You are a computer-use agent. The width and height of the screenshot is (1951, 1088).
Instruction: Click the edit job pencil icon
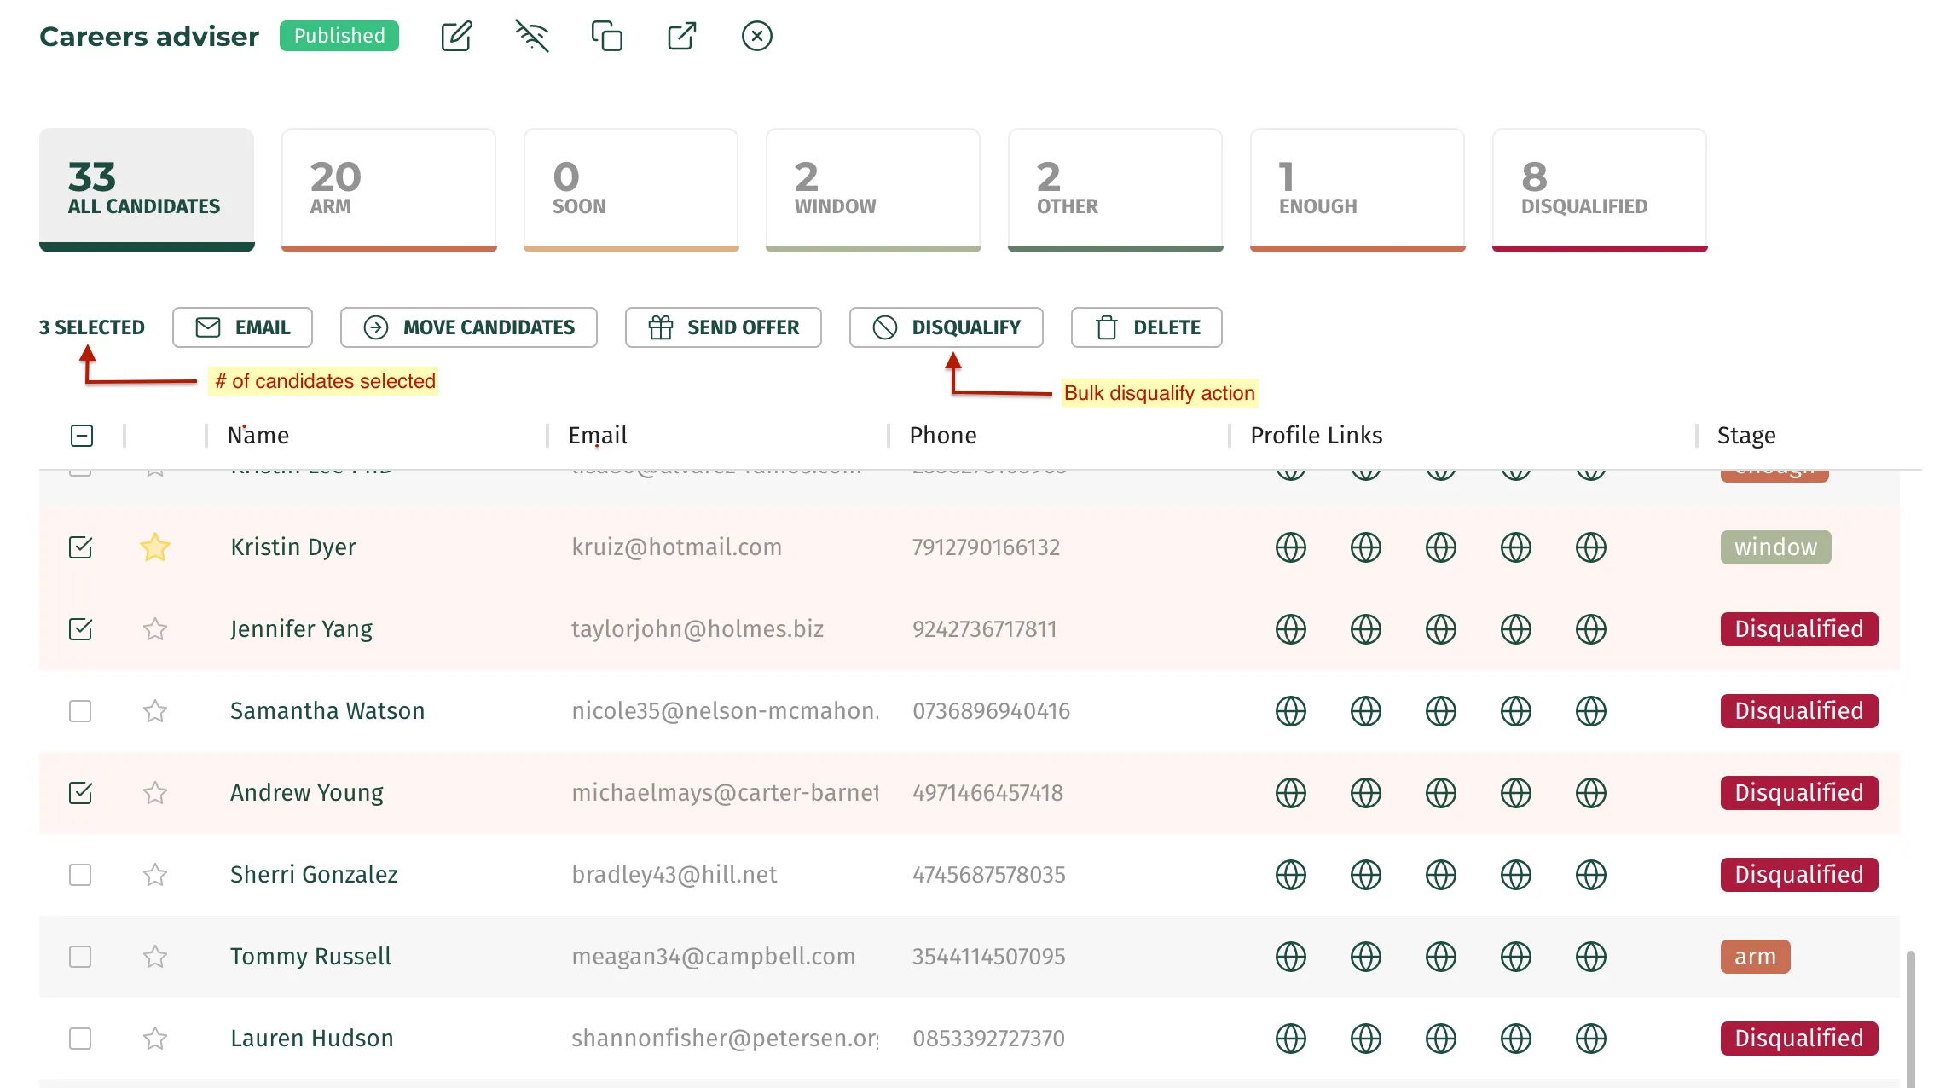pyautogui.click(x=456, y=36)
